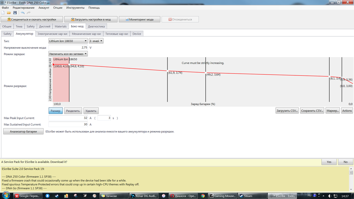Screen dimensions: 354x199
Task: Click release notes scrollbar down arrow
Action: tap(351, 189)
